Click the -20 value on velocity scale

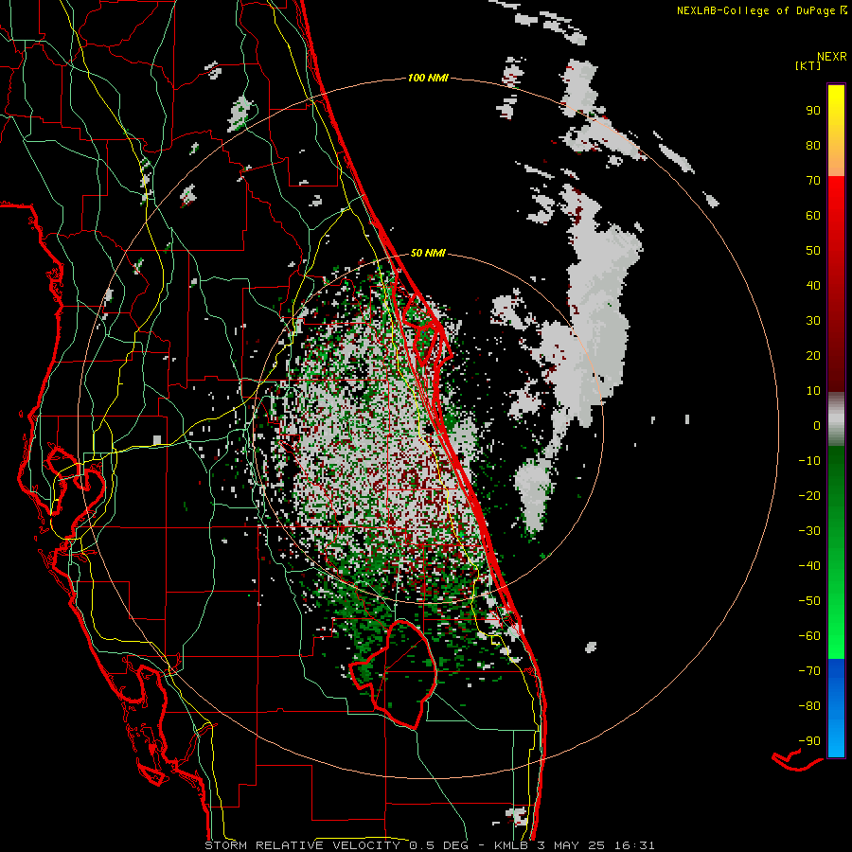(809, 496)
